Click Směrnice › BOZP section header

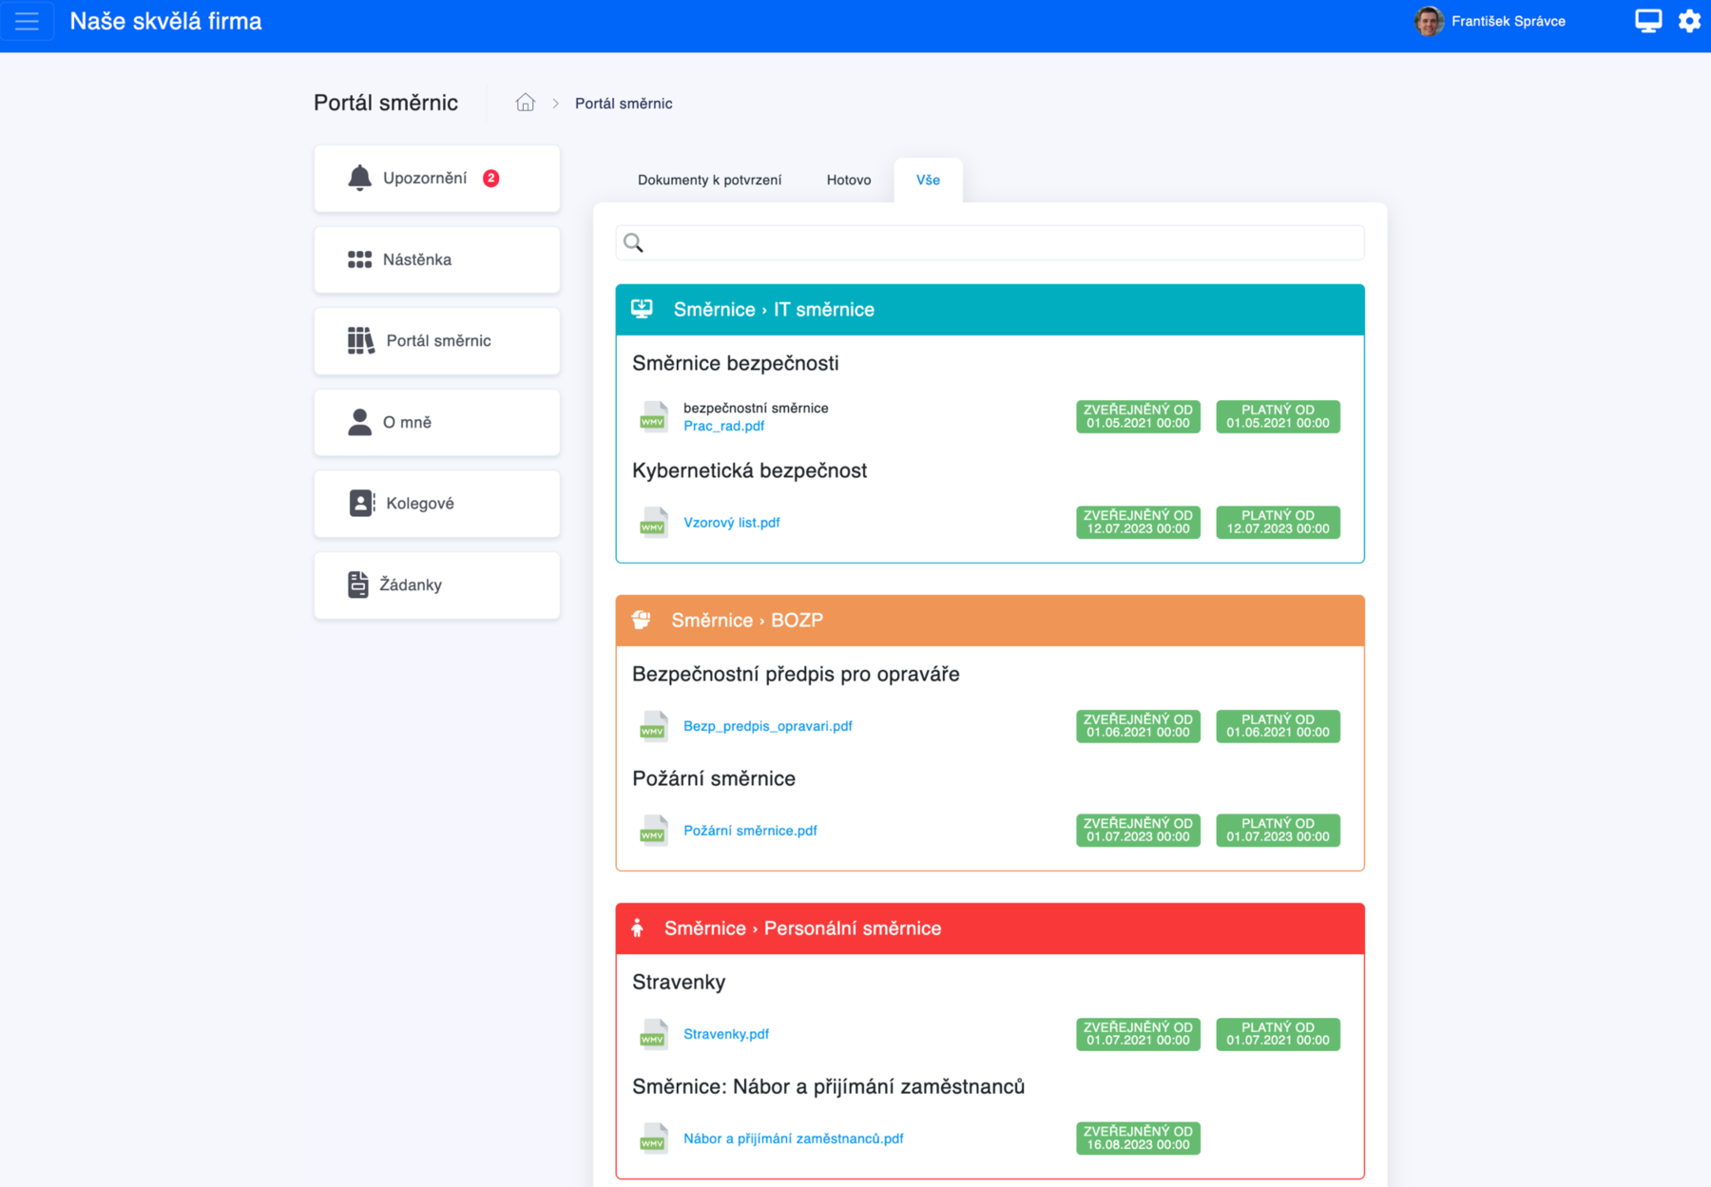point(990,620)
